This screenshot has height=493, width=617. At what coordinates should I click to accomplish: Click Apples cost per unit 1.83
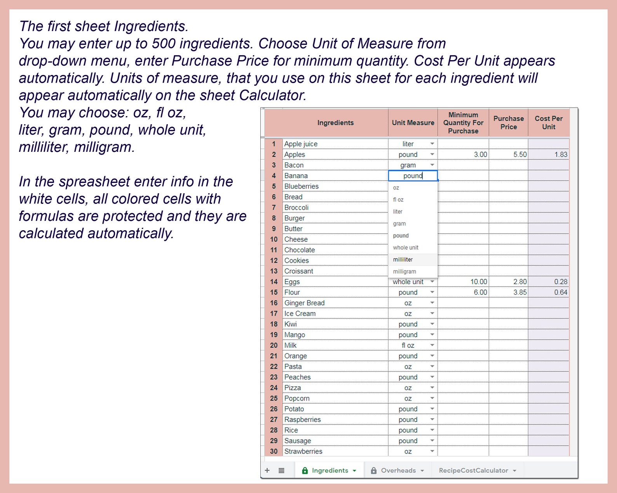coord(549,154)
